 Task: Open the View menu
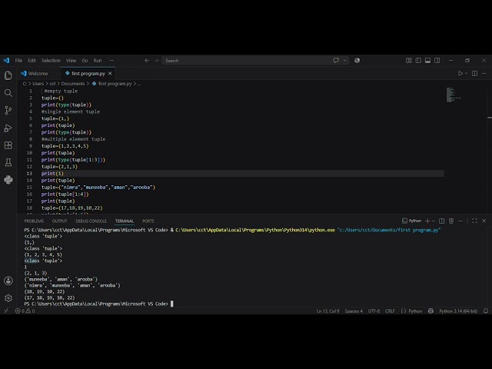point(71,60)
